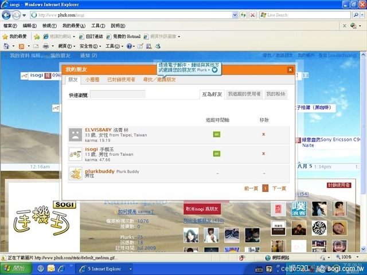Image resolution: width=367 pixels, height=275 pixels.
Task: Open the 網頁(P) toolbar dropdown
Action: click(67, 46)
